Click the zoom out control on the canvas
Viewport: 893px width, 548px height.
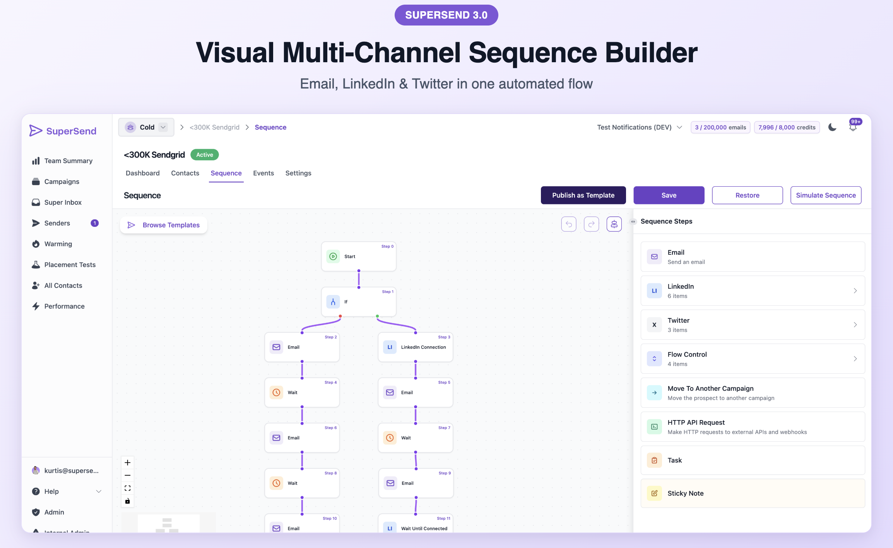[127, 475]
